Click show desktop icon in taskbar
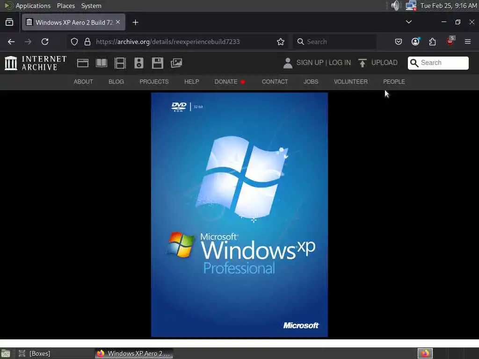Viewport: 479px width, 359px height. (x=6, y=353)
